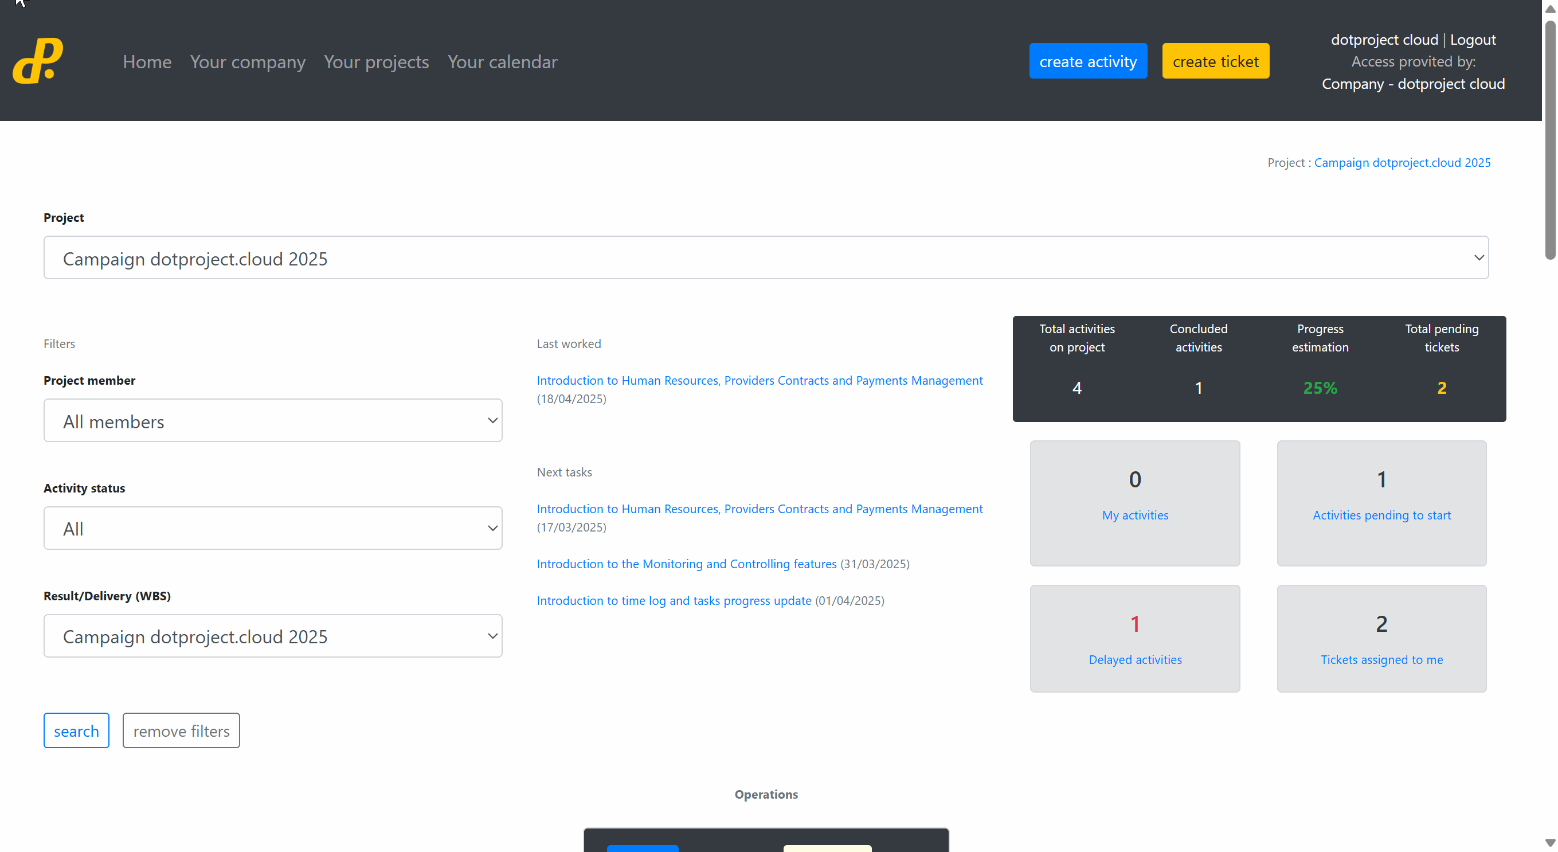Open the dotproject cloud user link
Screen dimensions: 1558x852
(1384, 40)
